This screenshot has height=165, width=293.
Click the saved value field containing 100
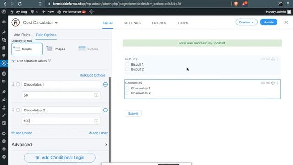(61, 121)
